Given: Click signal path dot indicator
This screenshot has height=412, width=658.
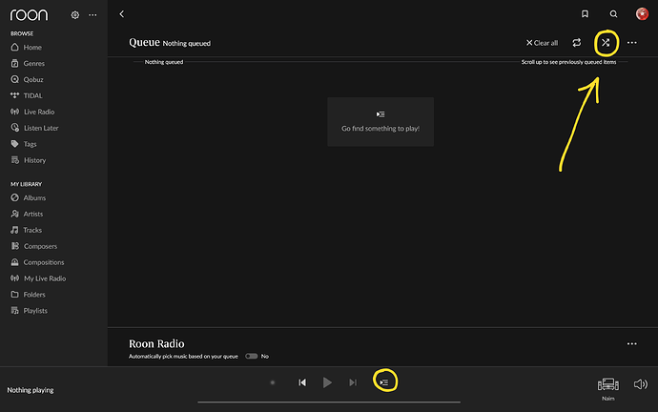Looking at the screenshot, I should [273, 382].
